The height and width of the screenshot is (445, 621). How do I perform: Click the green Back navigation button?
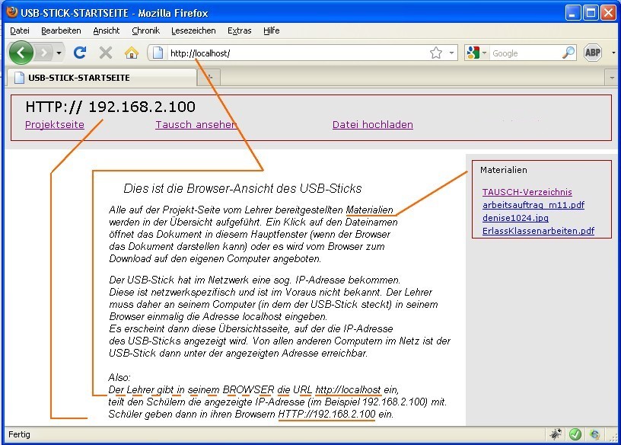point(21,53)
